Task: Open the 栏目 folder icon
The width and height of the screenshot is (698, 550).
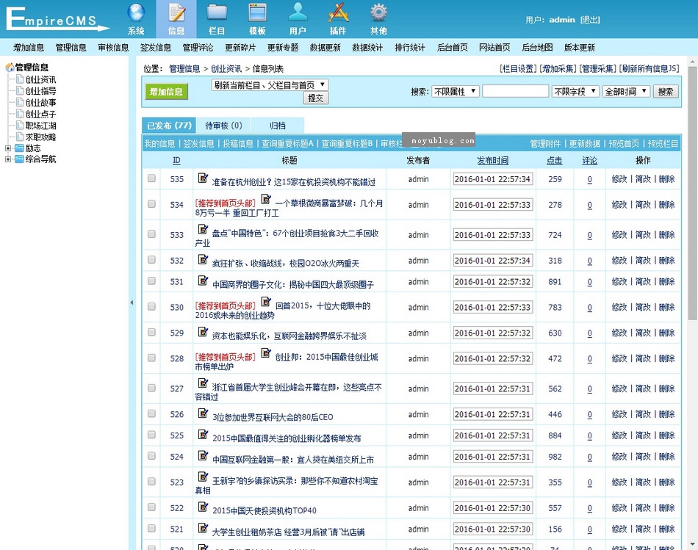Action: (x=217, y=12)
